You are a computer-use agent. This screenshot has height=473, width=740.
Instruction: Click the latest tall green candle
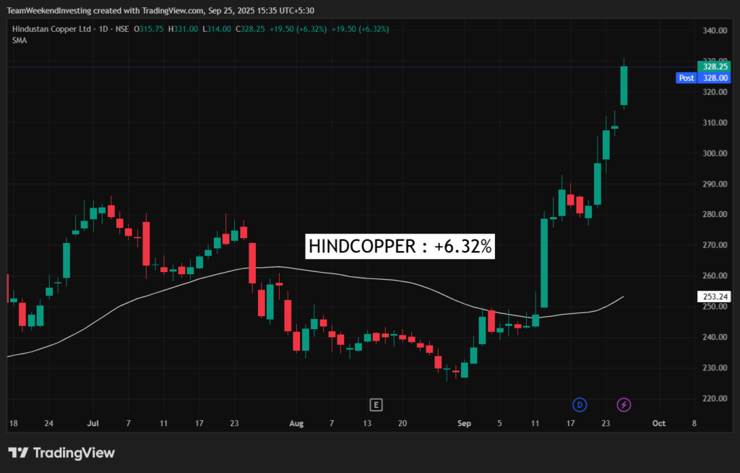[624, 85]
